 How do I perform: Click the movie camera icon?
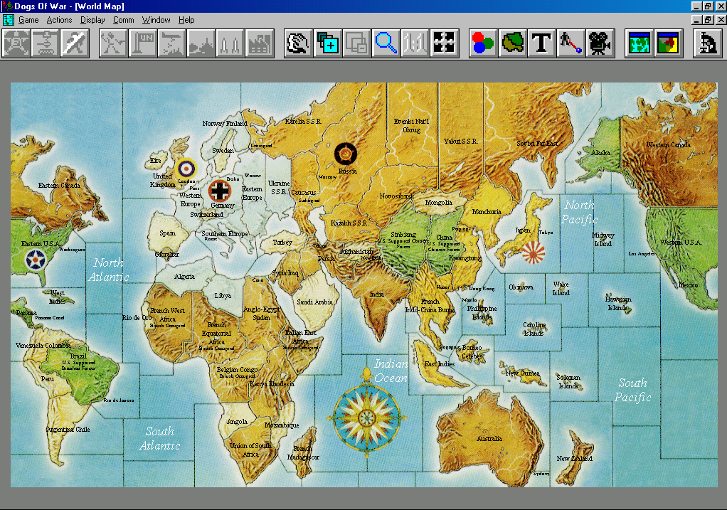600,43
